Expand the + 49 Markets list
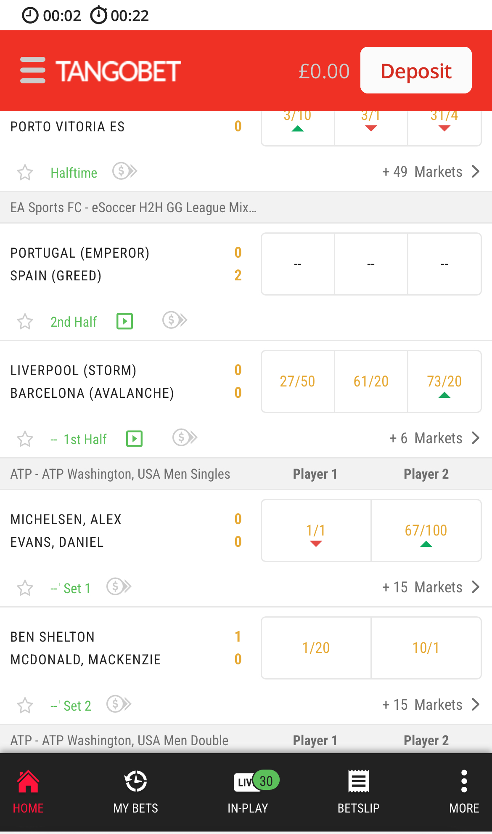 431,172
